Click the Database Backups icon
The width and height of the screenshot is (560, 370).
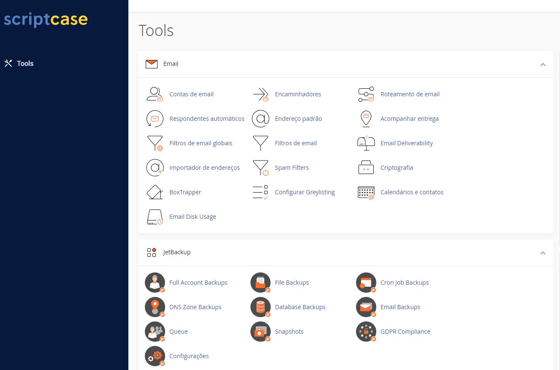[x=260, y=307]
